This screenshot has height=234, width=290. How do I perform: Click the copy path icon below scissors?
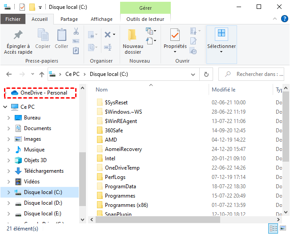click(76, 41)
